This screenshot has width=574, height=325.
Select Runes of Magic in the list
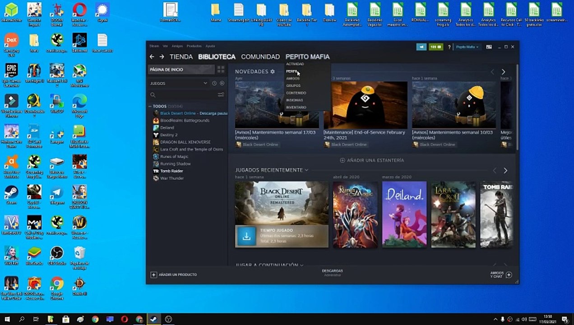(176, 157)
